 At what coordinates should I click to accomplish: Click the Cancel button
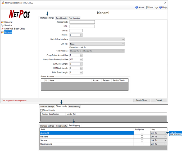159,100
